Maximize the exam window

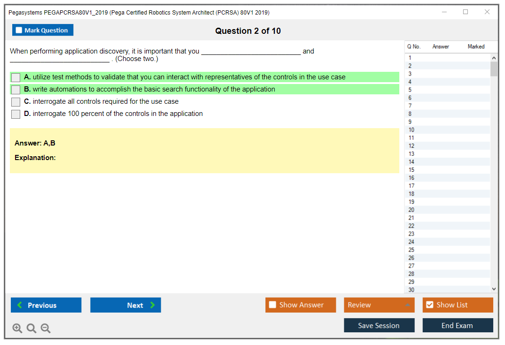click(x=466, y=12)
